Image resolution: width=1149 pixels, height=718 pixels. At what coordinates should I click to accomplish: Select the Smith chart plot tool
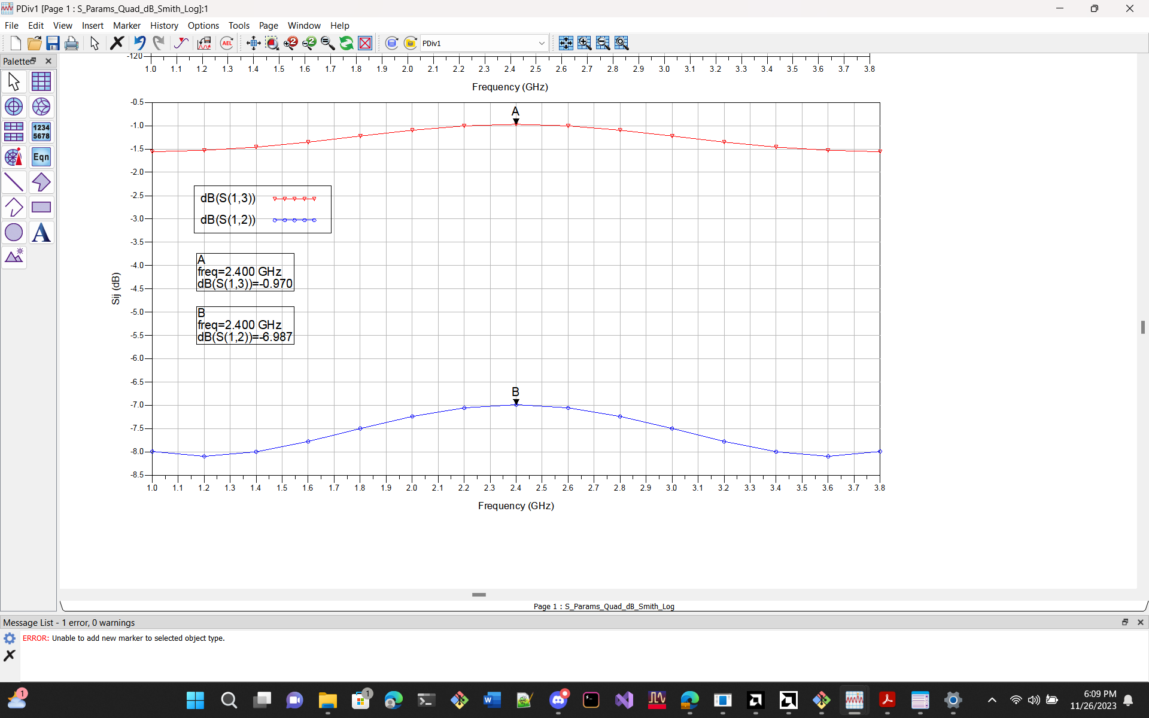click(x=41, y=107)
